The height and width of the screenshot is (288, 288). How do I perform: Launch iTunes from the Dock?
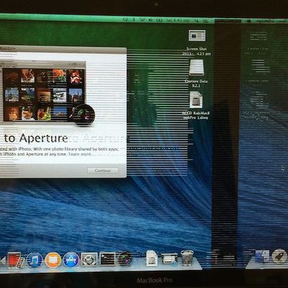[35, 260]
